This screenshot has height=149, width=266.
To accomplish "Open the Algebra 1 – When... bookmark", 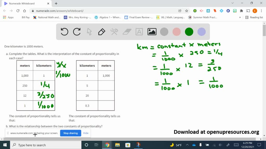I will pyautogui.click(x=108, y=17).
